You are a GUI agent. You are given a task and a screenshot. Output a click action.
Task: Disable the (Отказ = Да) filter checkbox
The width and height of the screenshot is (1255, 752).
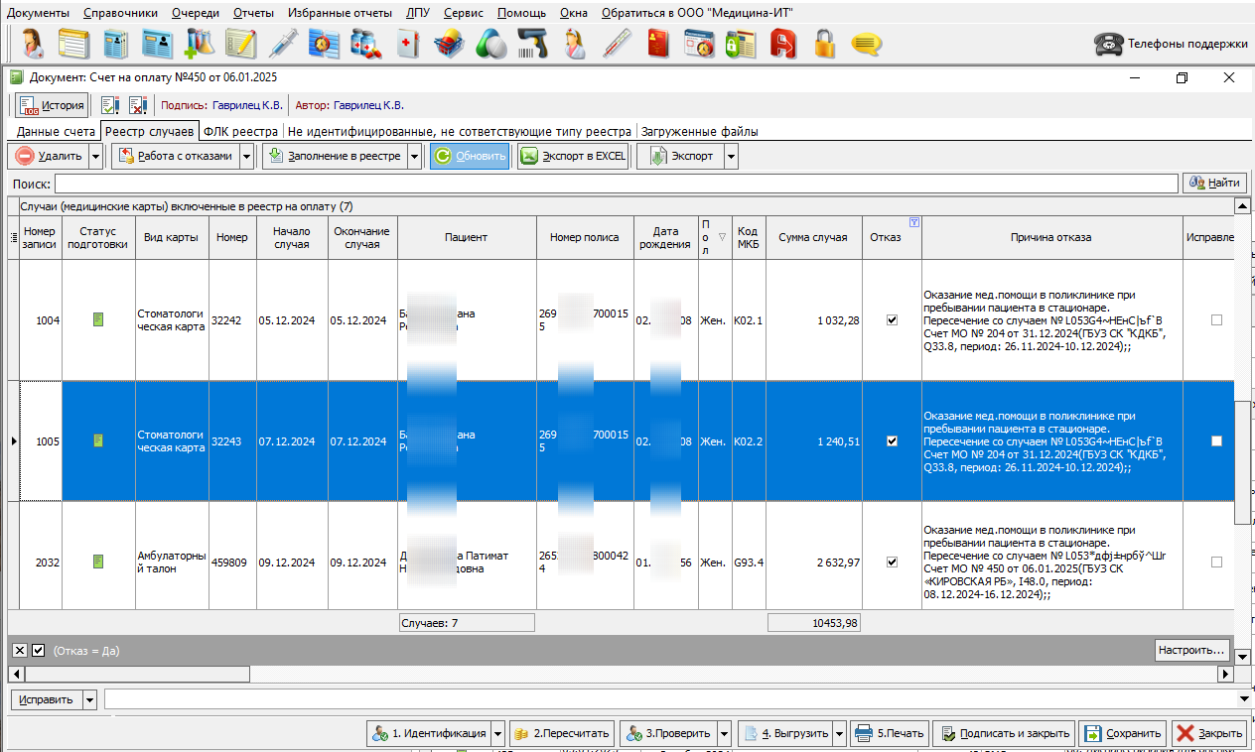pyautogui.click(x=39, y=650)
